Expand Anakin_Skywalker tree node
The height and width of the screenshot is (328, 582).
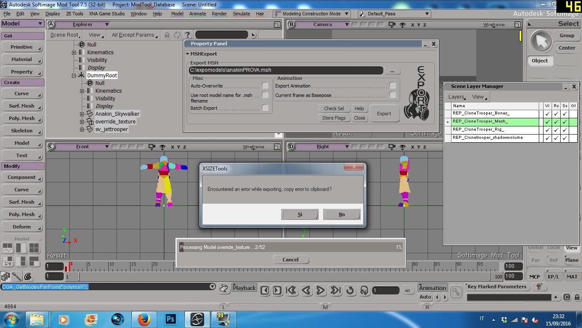click(x=82, y=114)
